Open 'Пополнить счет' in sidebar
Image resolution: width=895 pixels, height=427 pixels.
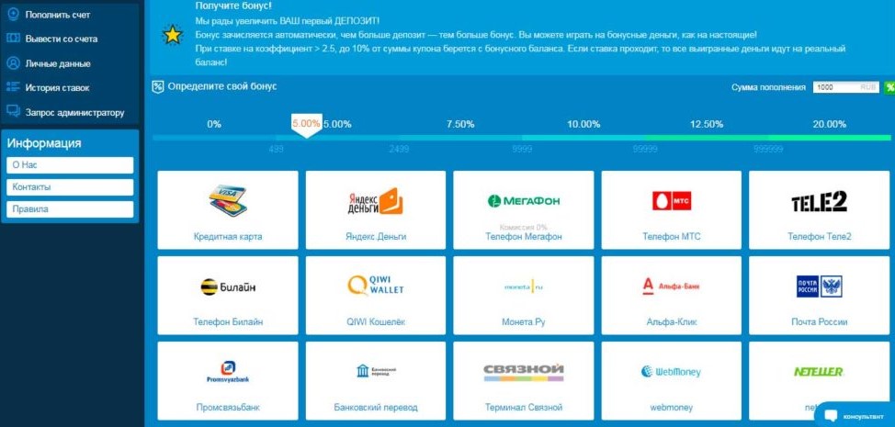[x=57, y=15]
